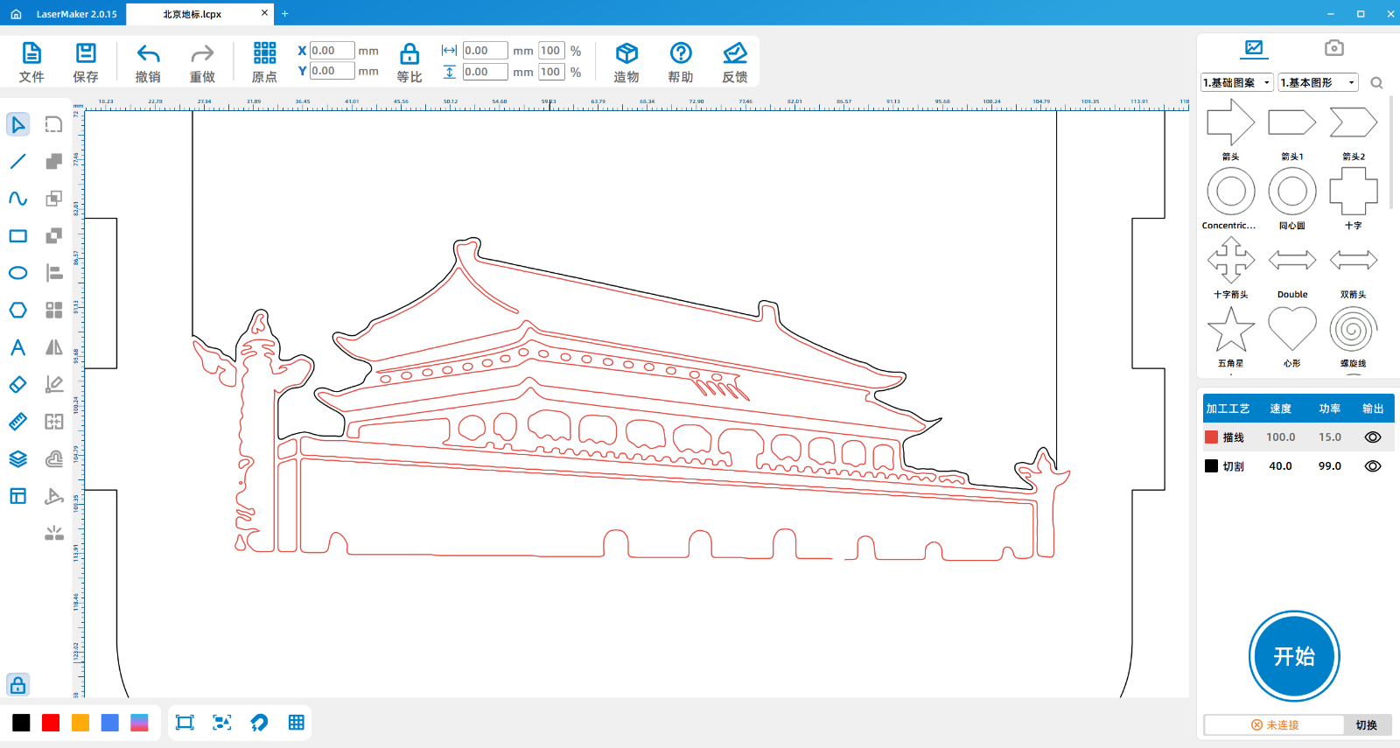Open the 文件 file menu
1400x748 pixels.
31,62
